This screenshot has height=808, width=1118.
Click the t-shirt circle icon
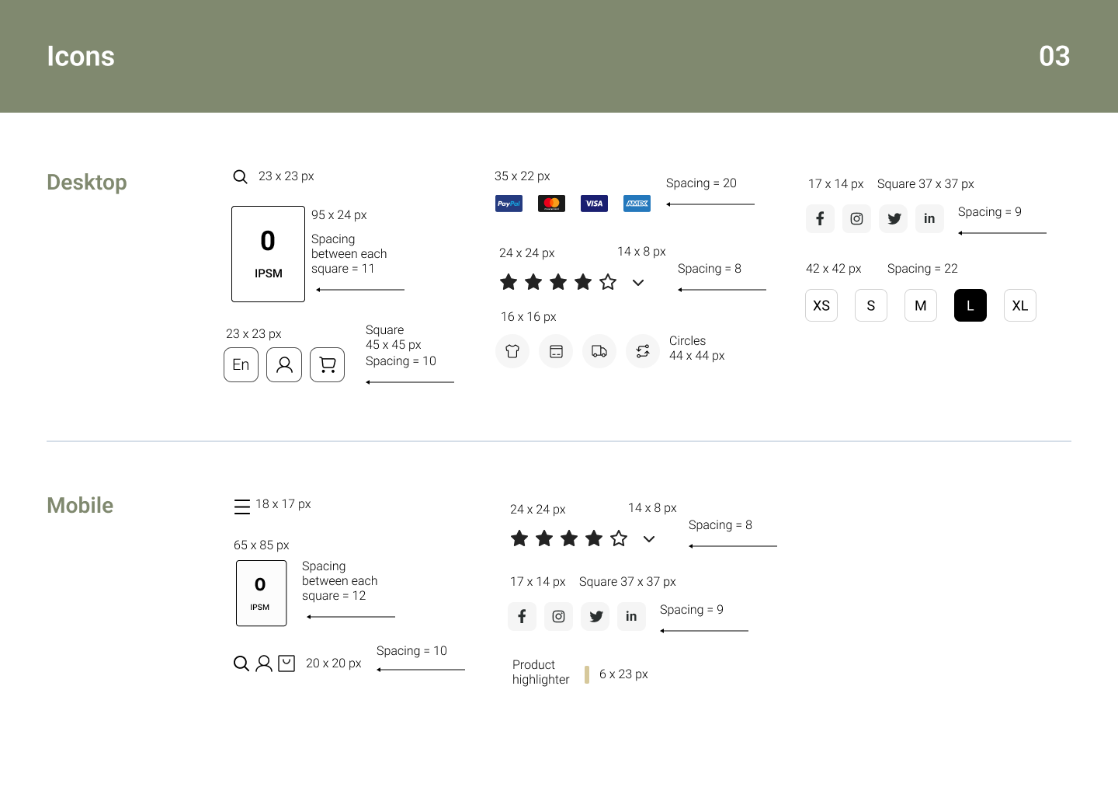click(512, 351)
